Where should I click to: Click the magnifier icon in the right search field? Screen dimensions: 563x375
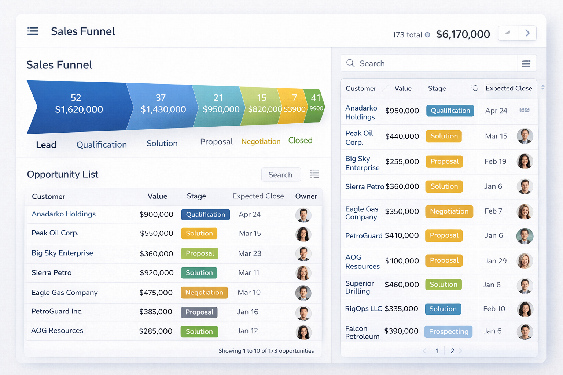(350, 63)
